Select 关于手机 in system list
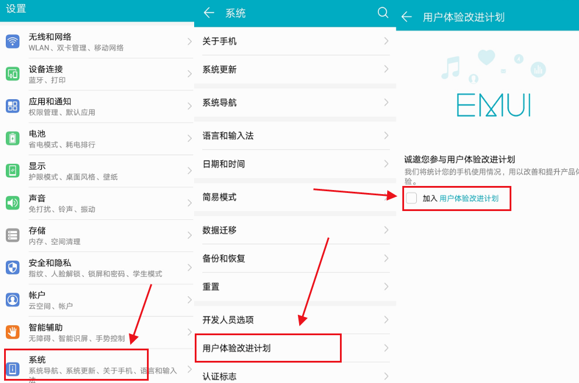The image size is (579, 383). tap(295, 41)
